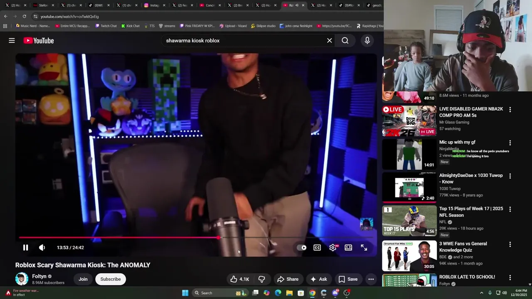Open Discord from the taskbar

(x=335, y=293)
